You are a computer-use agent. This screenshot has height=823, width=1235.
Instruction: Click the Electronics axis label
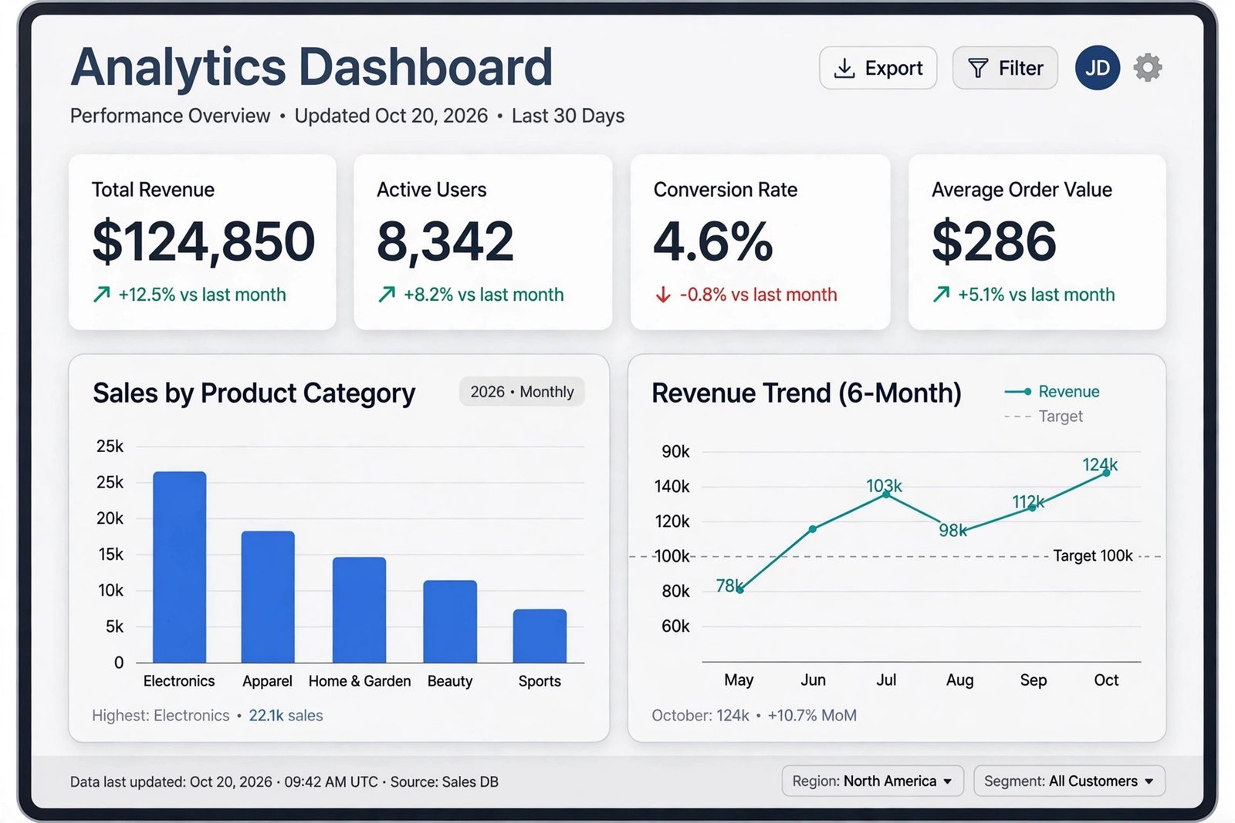tap(179, 681)
